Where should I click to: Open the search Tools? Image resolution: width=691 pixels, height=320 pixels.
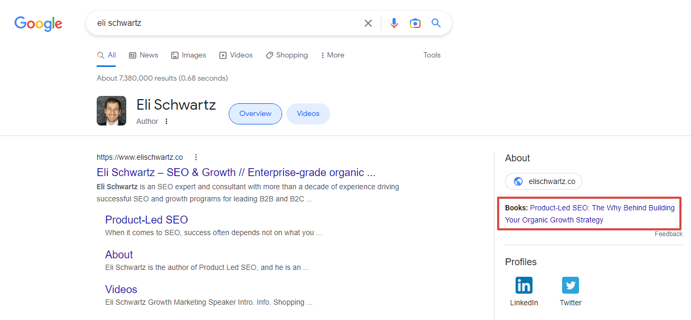[432, 55]
